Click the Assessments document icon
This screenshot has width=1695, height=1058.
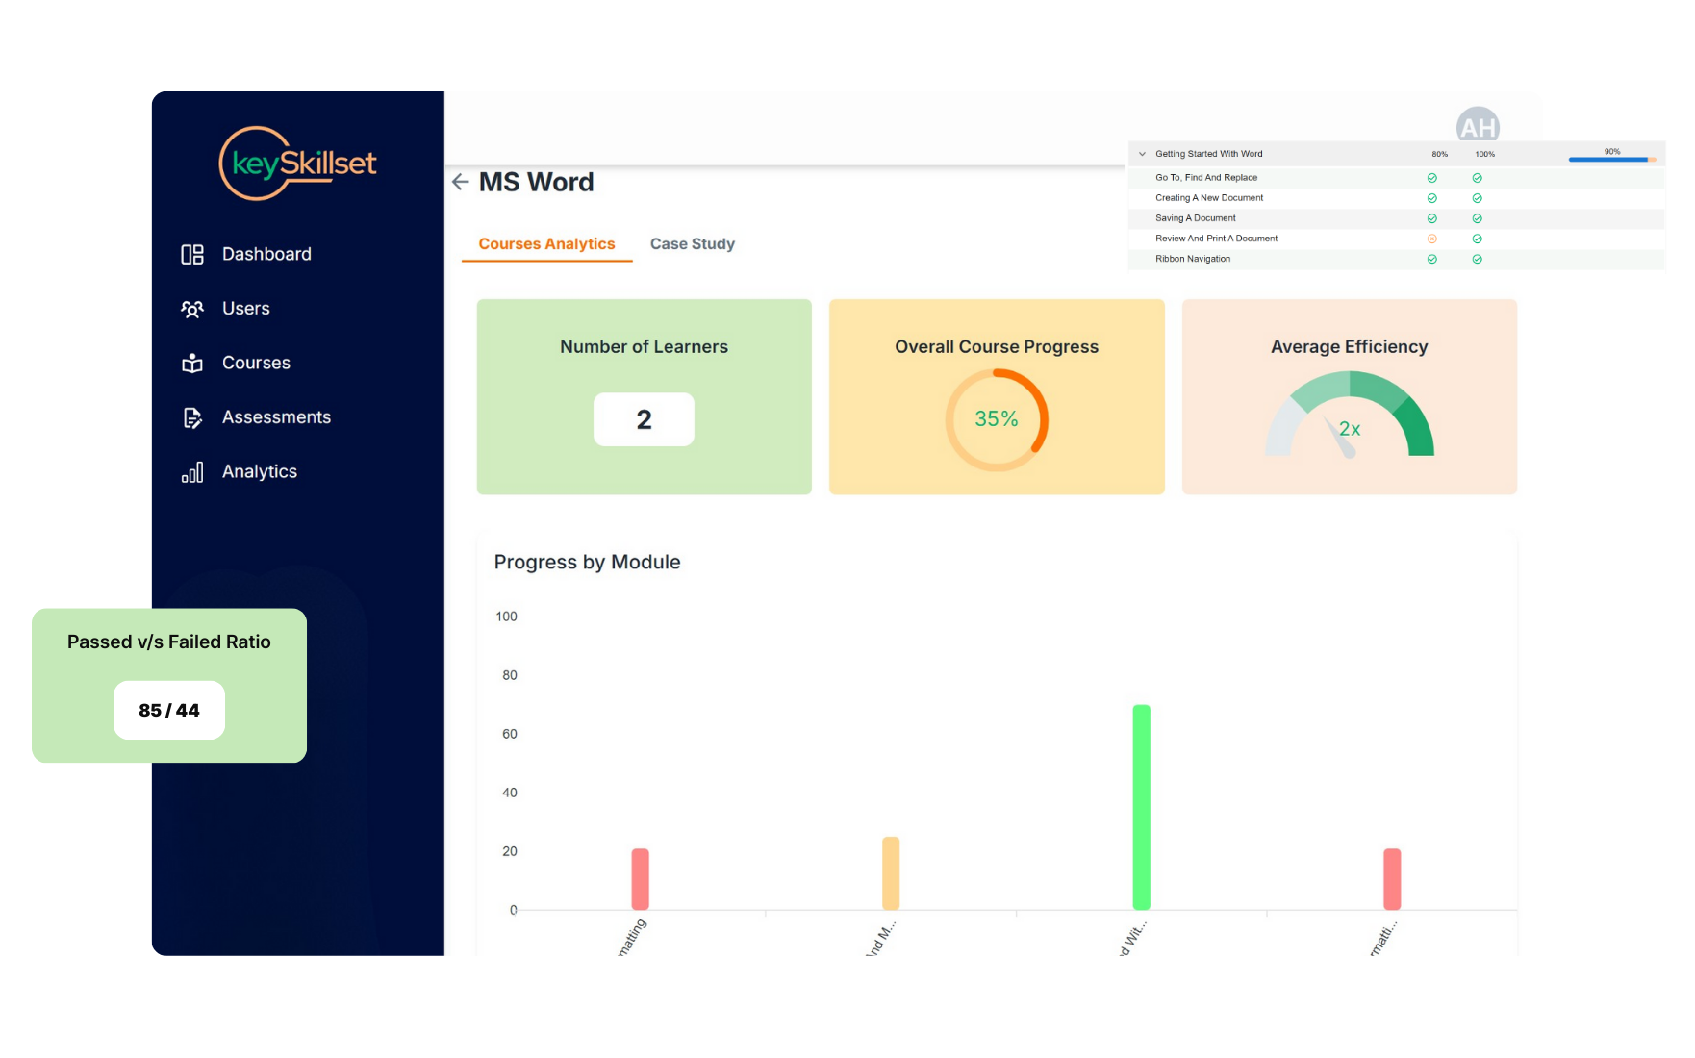point(192,417)
